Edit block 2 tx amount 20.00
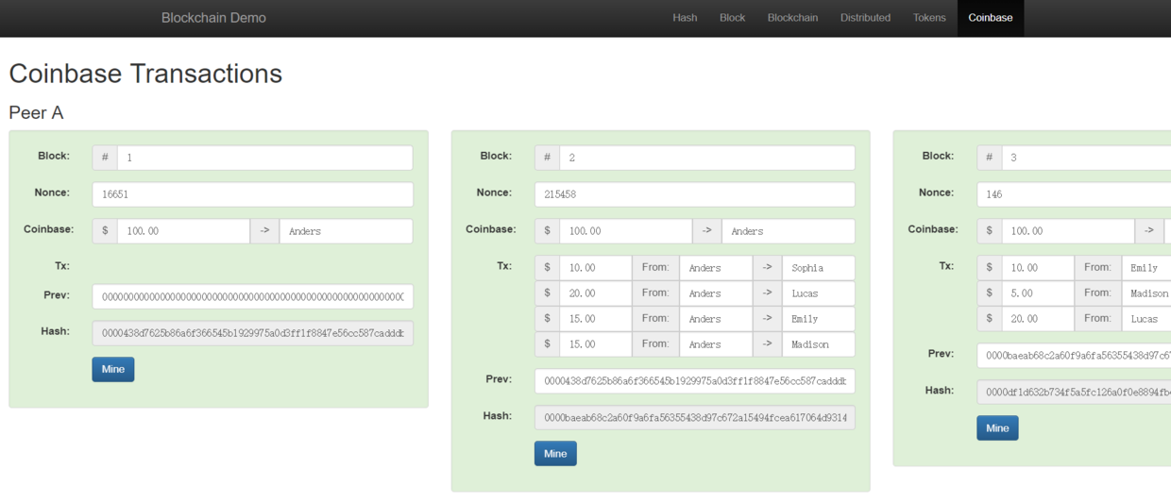Viewport: 1171px width, 502px height. (x=595, y=293)
